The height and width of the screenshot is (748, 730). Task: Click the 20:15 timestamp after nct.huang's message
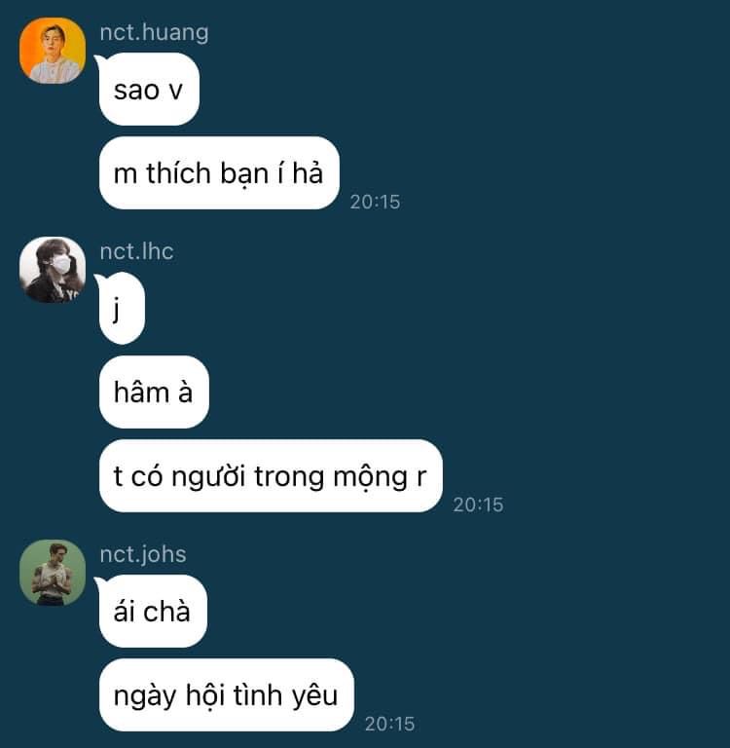pos(376,202)
